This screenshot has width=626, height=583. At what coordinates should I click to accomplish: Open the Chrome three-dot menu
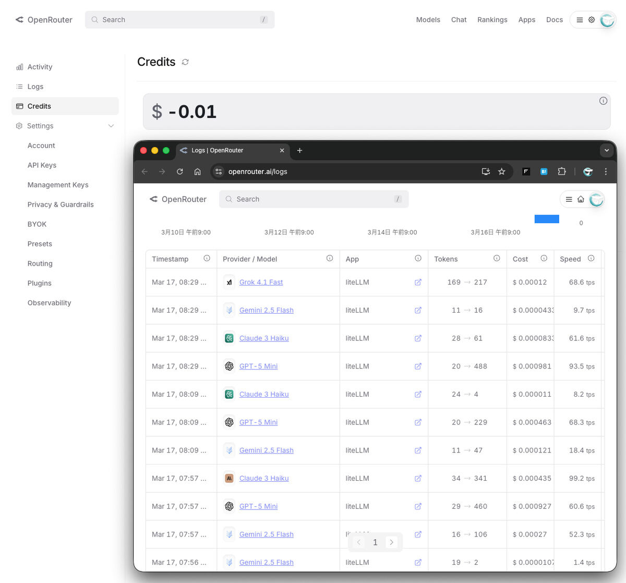coord(606,172)
